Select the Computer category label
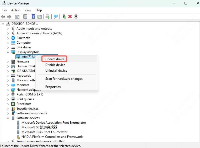The width and height of the screenshot is (200, 148). click(24, 43)
